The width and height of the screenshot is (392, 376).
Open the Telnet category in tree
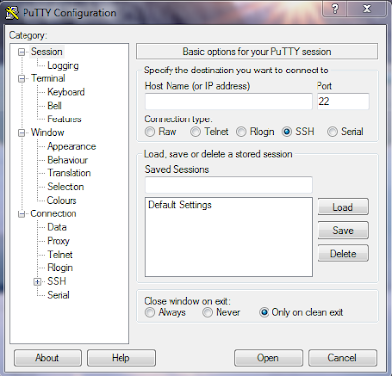pyautogui.click(x=60, y=255)
